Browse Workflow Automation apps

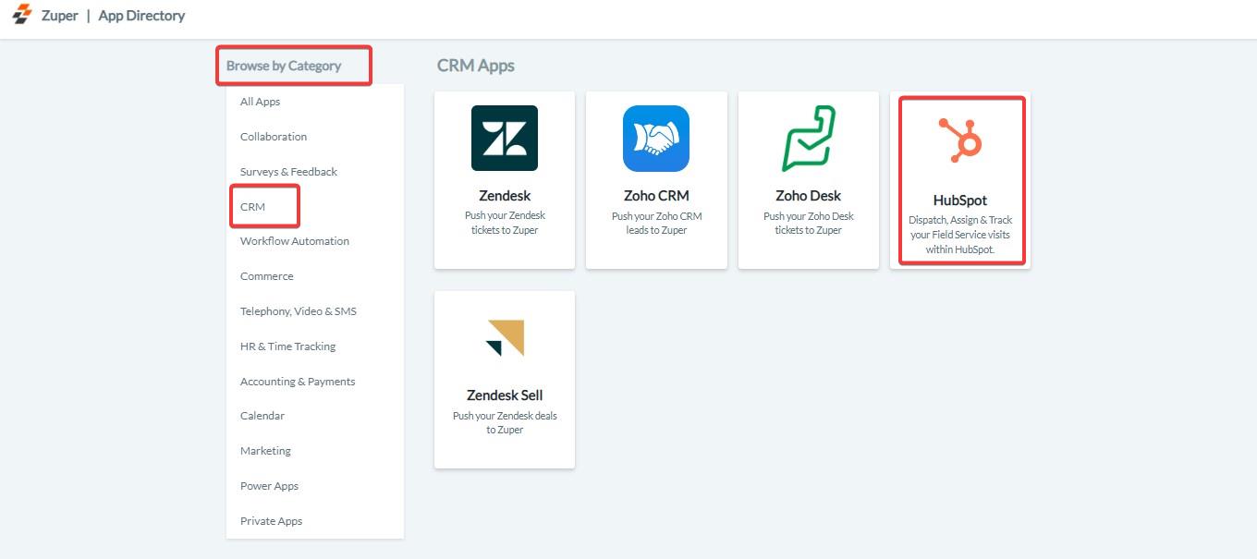coord(295,241)
